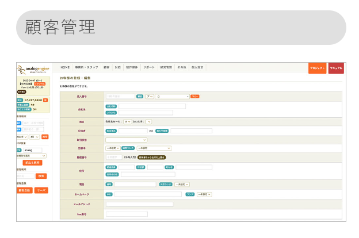Click the teal 都道府県 badge in 住所 row
This screenshot has width=359, height=238.
(111, 167)
